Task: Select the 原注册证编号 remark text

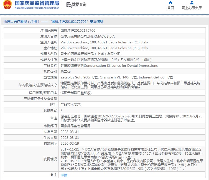Action: 131,118
